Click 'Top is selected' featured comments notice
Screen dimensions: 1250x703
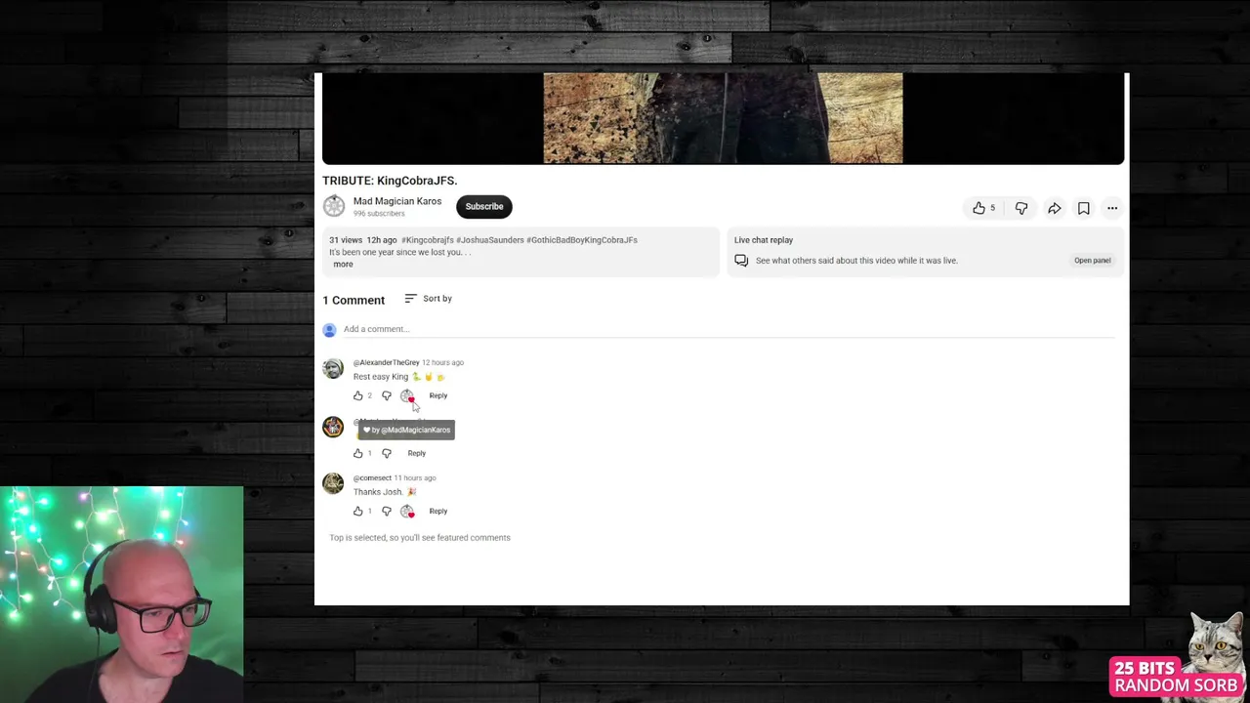(x=420, y=538)
